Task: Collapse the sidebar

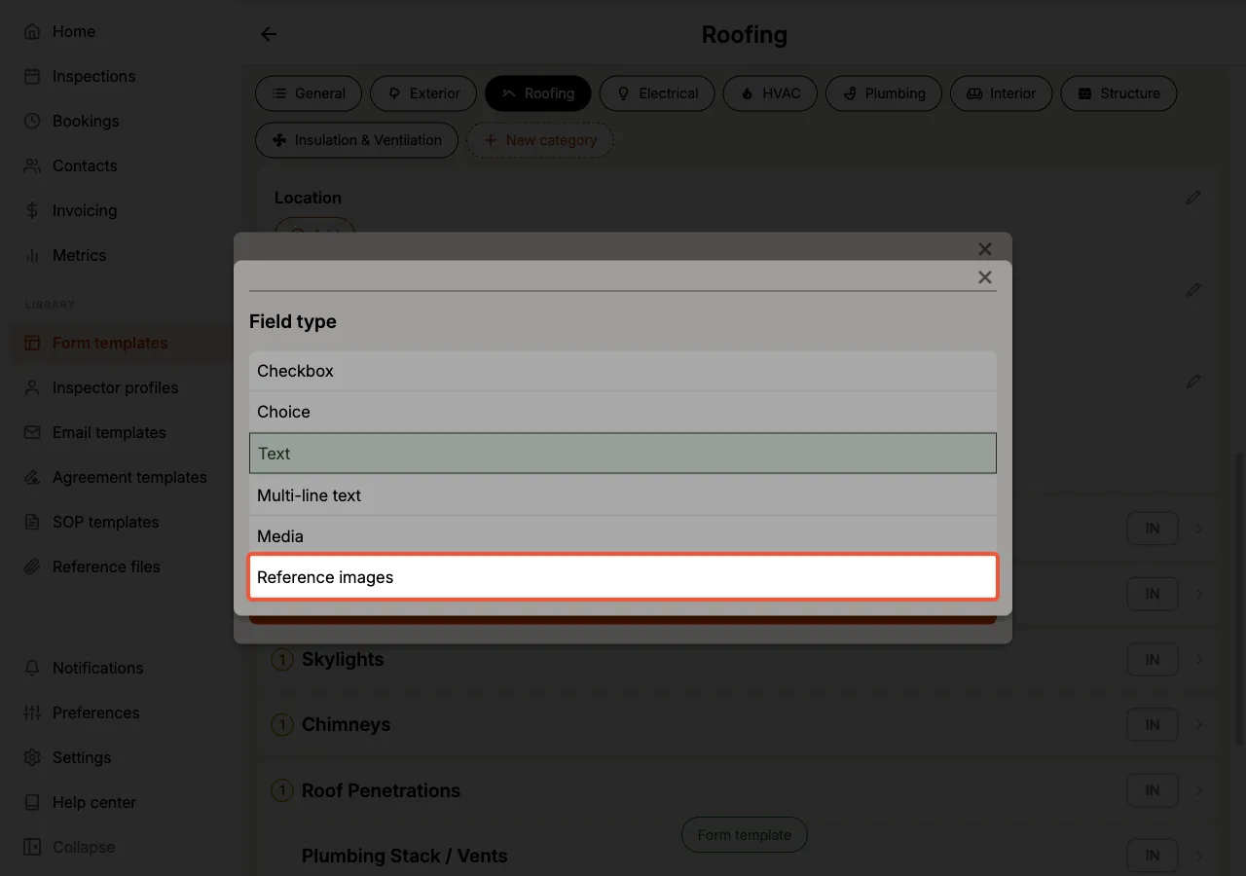Action: click(x=70, y=847)
